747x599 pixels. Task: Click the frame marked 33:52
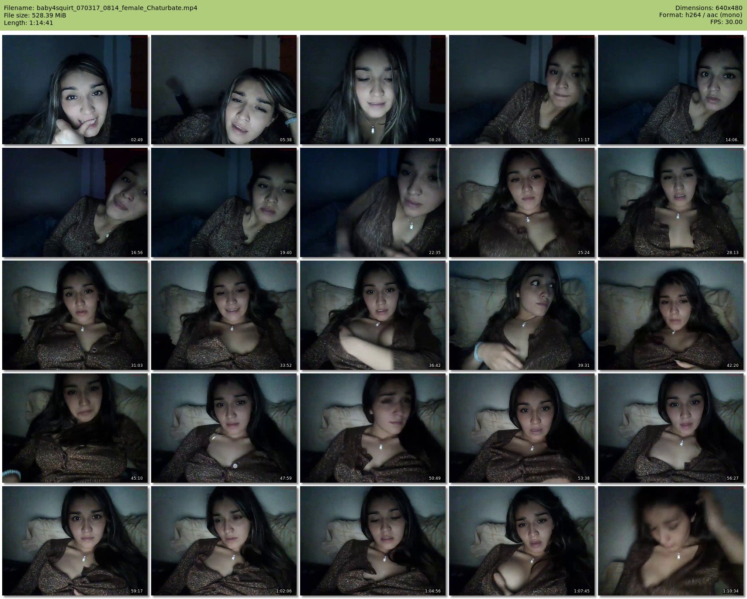point(224,315)
